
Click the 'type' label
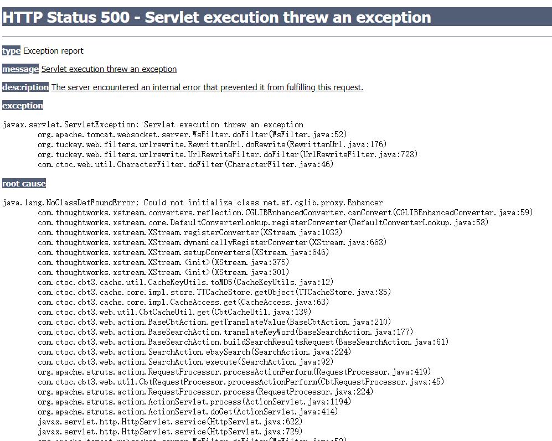tap(11, 51)
